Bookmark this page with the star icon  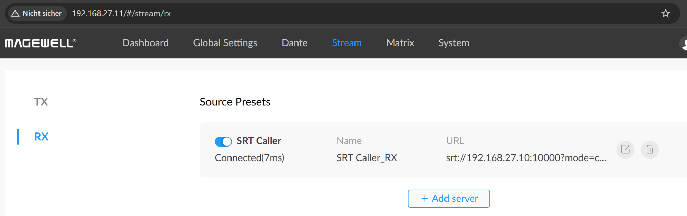click(665, 13)
